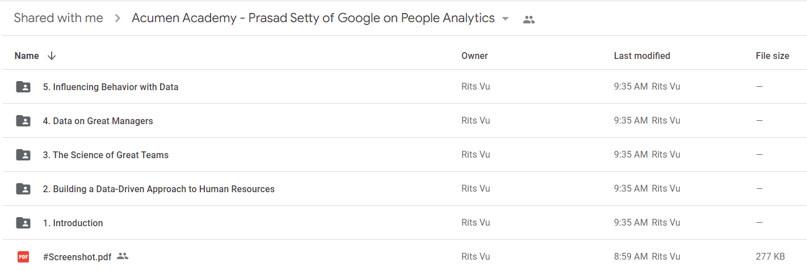Click the shared folder icon next to 1. Introduction
This screenshot has width=807, height=271.
click(23, 223)
